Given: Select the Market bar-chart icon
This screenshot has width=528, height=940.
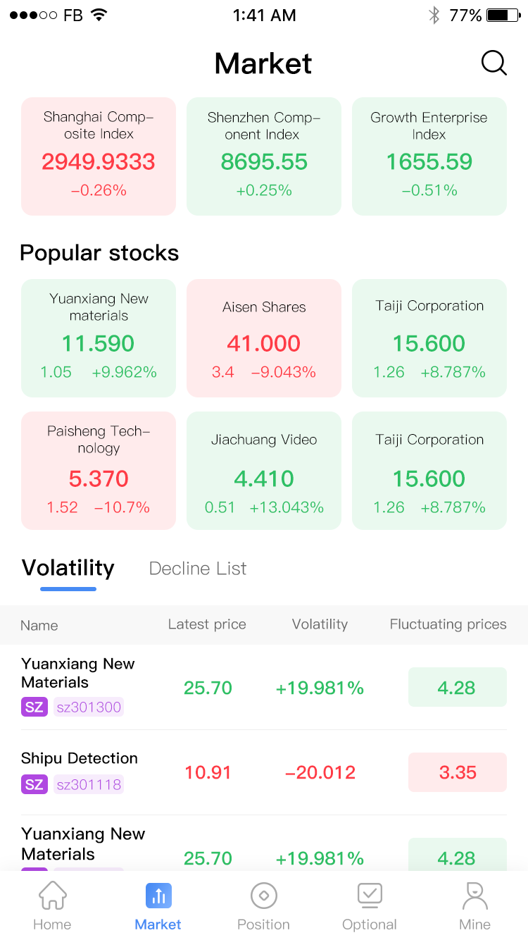Looking at the screenshot, I should click(x=158, y=896).
